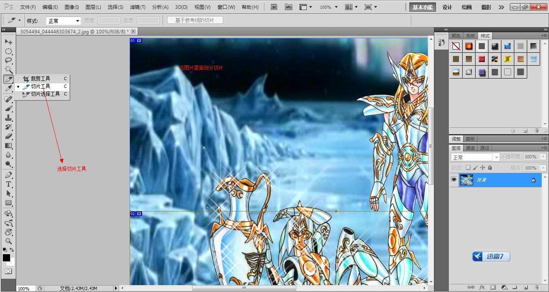Launch Mini Bridge with the Mb icon
This screenshot has width=549, height=292.
point(289,7)
